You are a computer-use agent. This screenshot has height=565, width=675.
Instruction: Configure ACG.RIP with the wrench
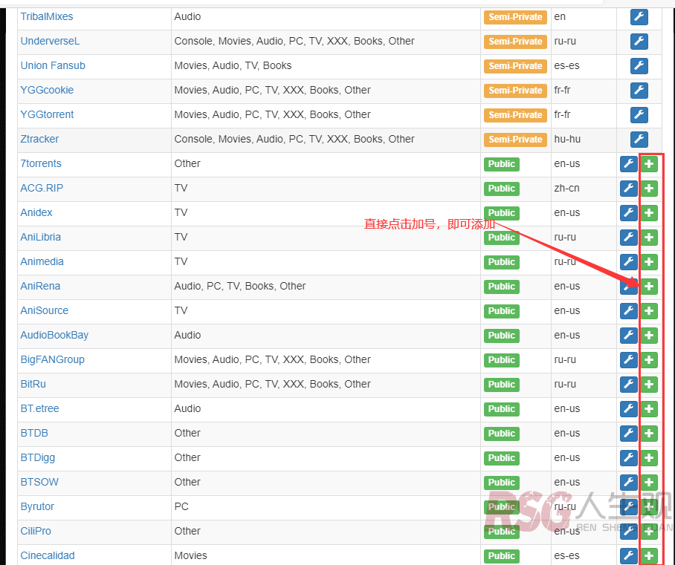(x=628, y=189)
